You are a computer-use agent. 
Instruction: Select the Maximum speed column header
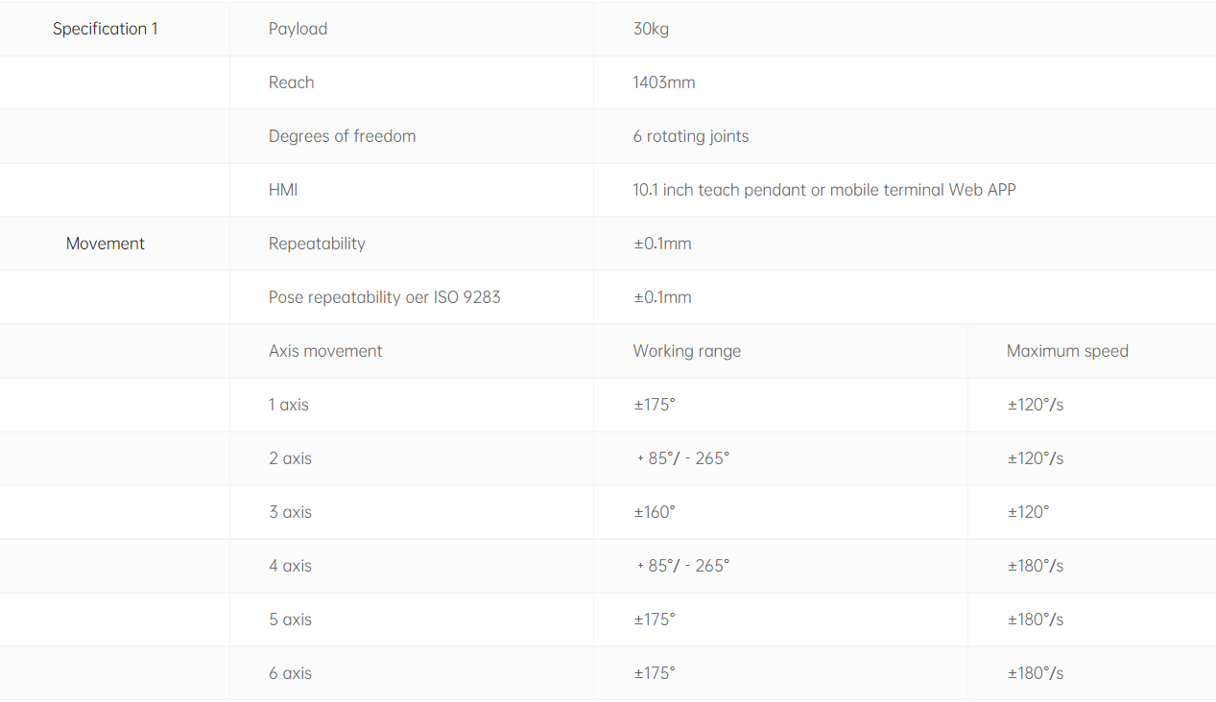click(x=1067, y=351)
